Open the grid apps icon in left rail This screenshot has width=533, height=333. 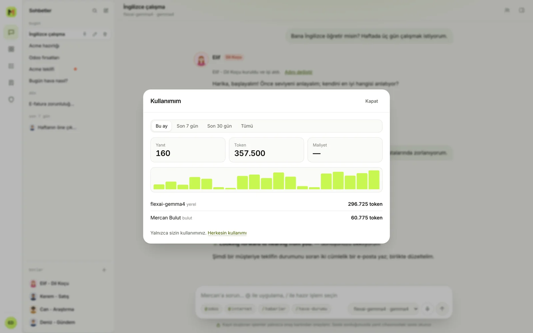click(11, 49)
